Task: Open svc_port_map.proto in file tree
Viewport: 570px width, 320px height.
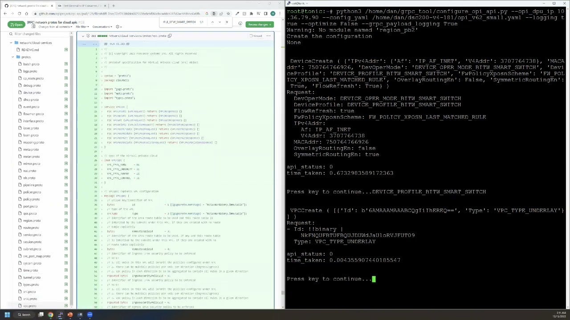Action: tap(37, 256)
